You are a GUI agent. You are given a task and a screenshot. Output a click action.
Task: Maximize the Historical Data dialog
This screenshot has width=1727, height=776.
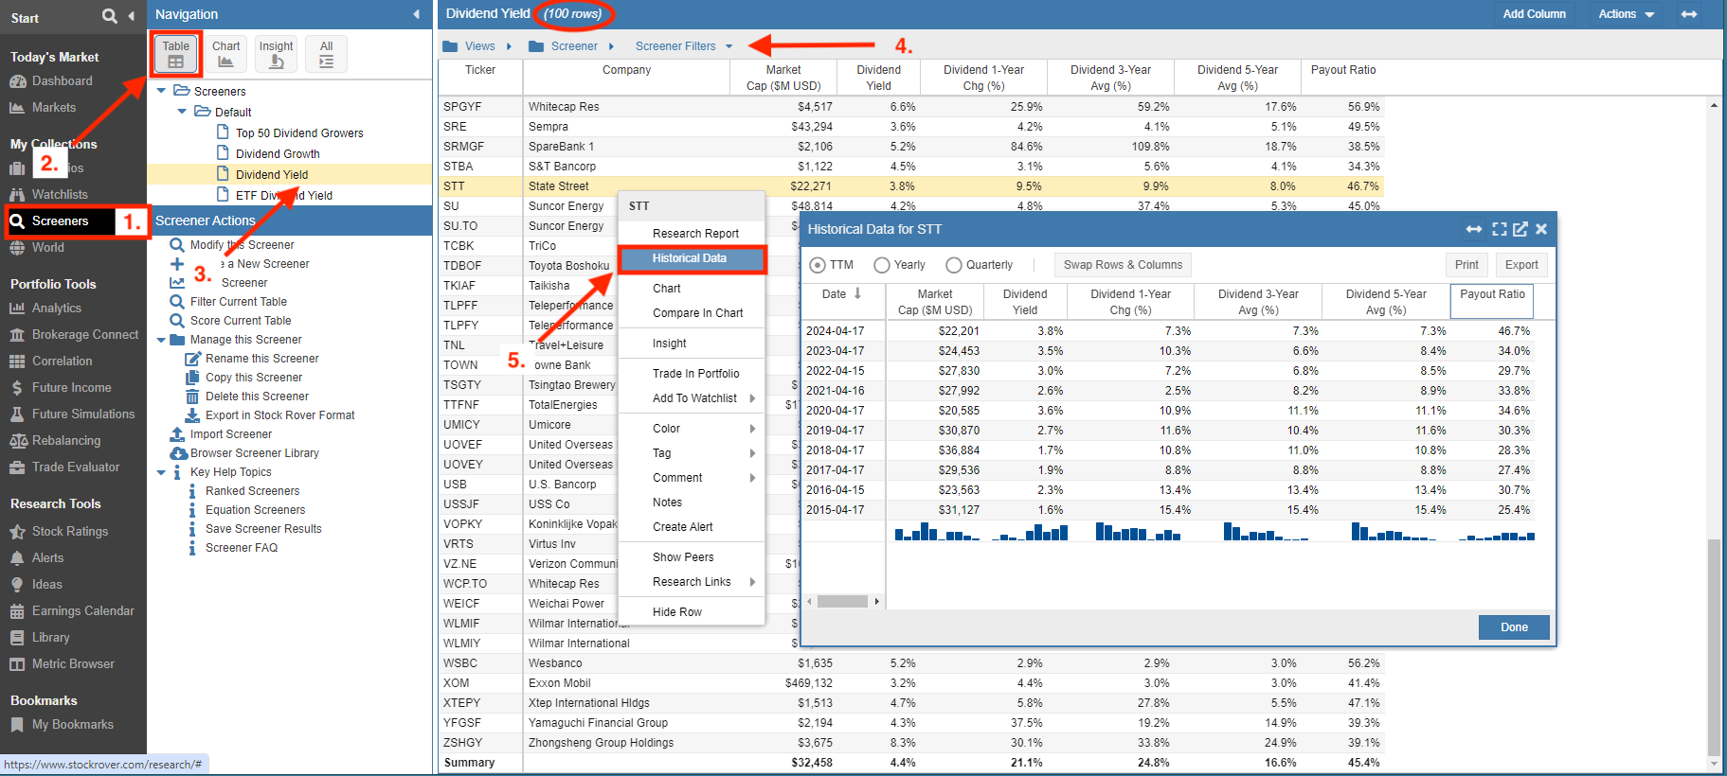click(x=1499, y=229)
